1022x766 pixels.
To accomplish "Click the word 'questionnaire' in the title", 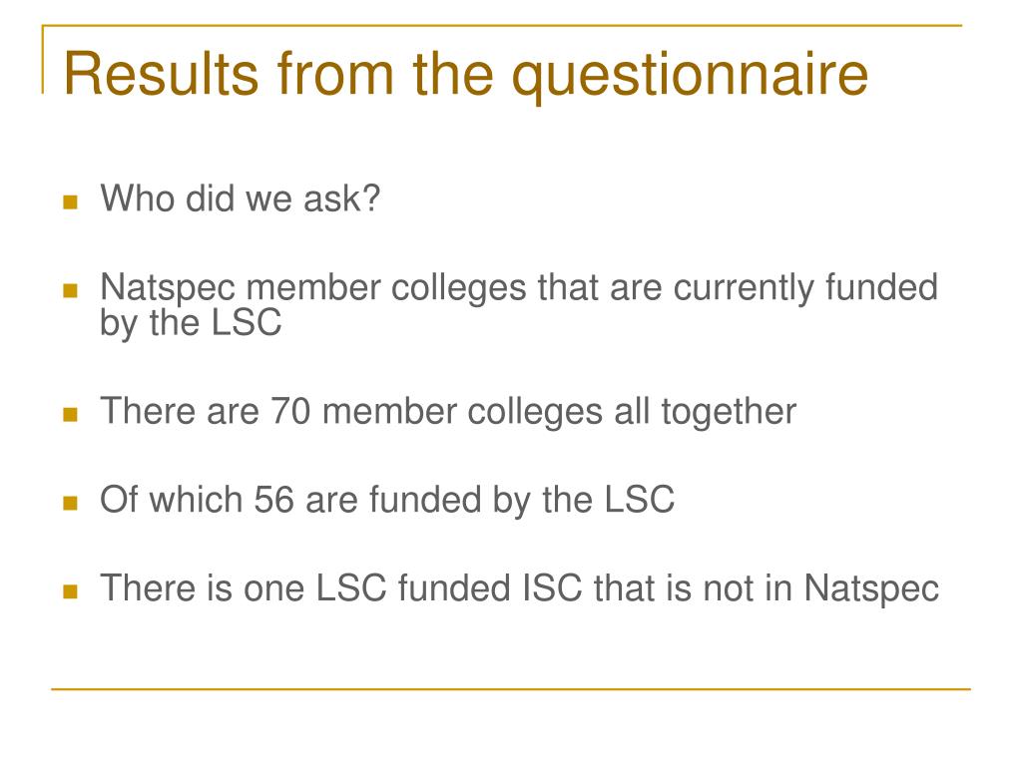I will coord(690,77).
